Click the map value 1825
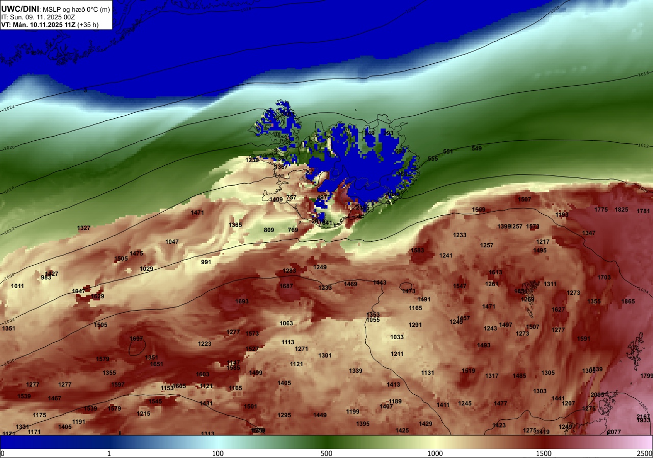This screenshot has width=653, height=458. click(x=621, y=210)
